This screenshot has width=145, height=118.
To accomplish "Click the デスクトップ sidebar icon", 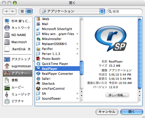I will pos(7,59).
